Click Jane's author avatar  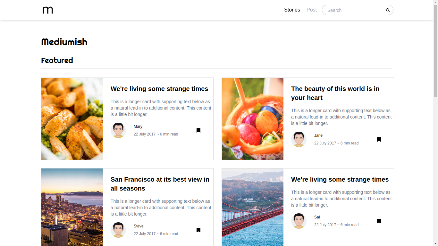(x=299, y=139)
